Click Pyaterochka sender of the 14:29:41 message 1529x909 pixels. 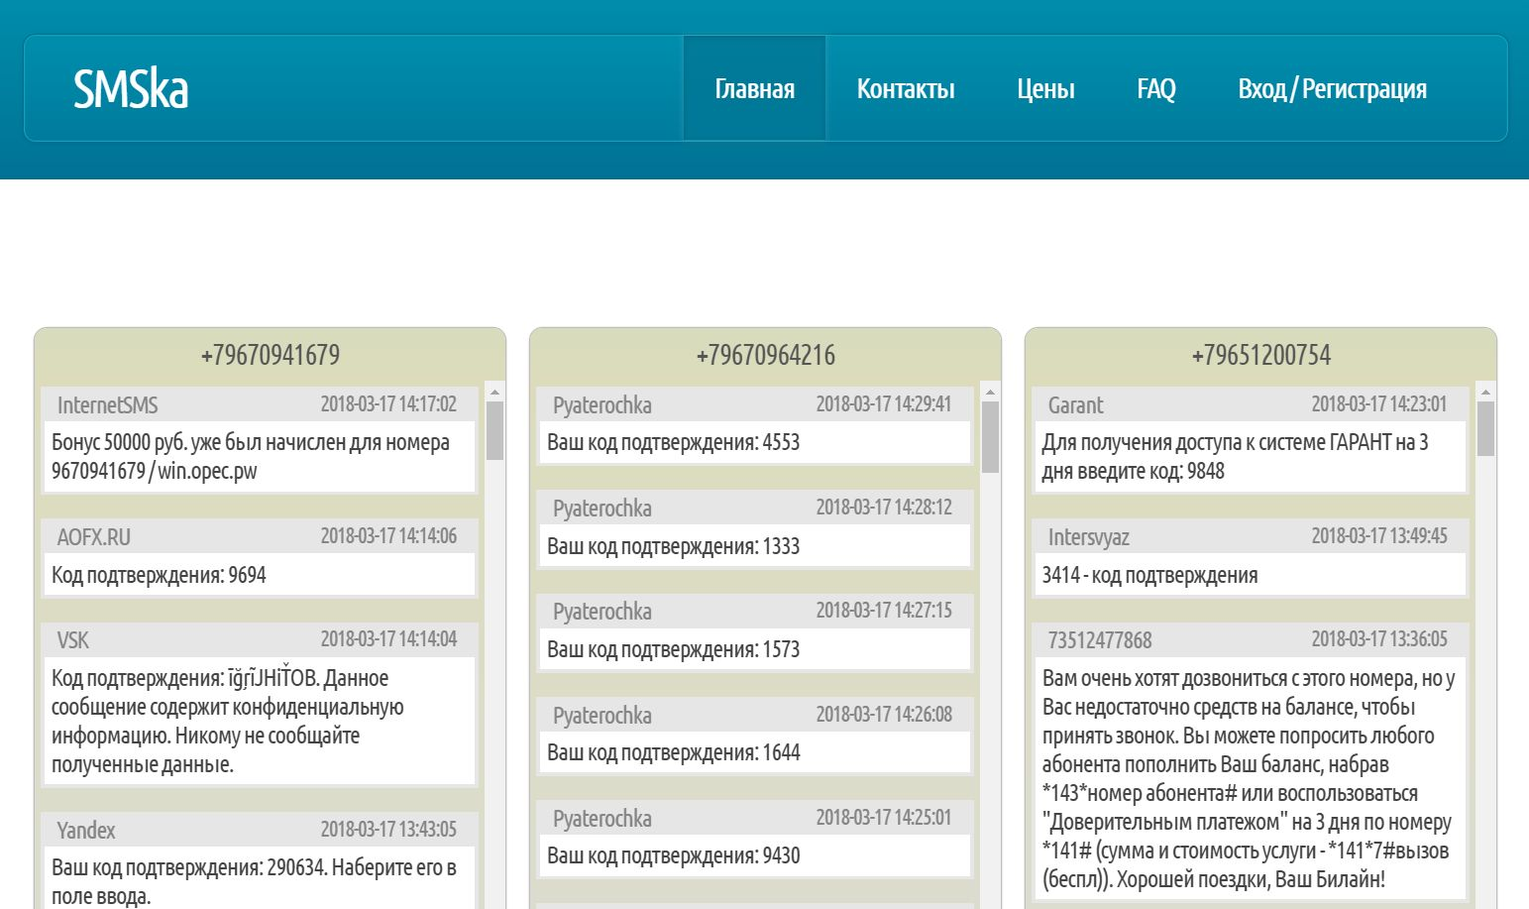[x=601, y=405]
